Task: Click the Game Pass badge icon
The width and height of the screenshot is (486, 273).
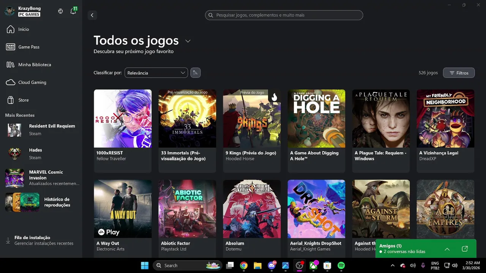Action: [x=11, y=47]
